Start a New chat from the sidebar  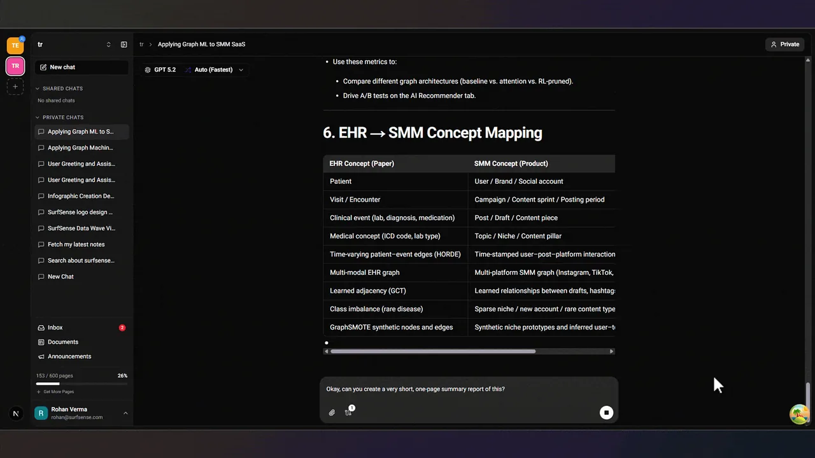tap(82, 67)
